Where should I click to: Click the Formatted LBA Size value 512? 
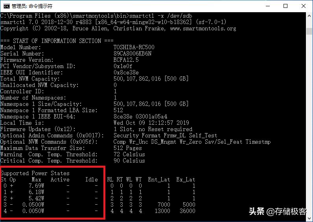pyautogui.click(x=118, y=110)
